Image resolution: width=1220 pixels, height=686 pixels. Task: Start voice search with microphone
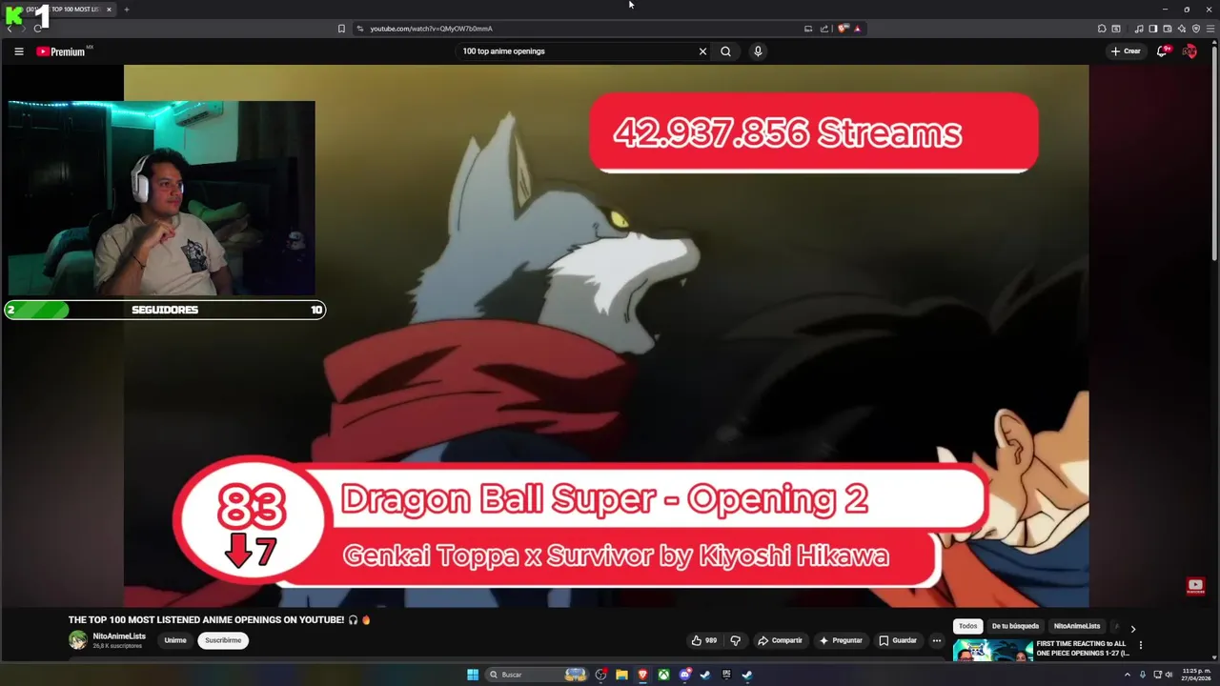pyautogui.click(x=758, y=51)
